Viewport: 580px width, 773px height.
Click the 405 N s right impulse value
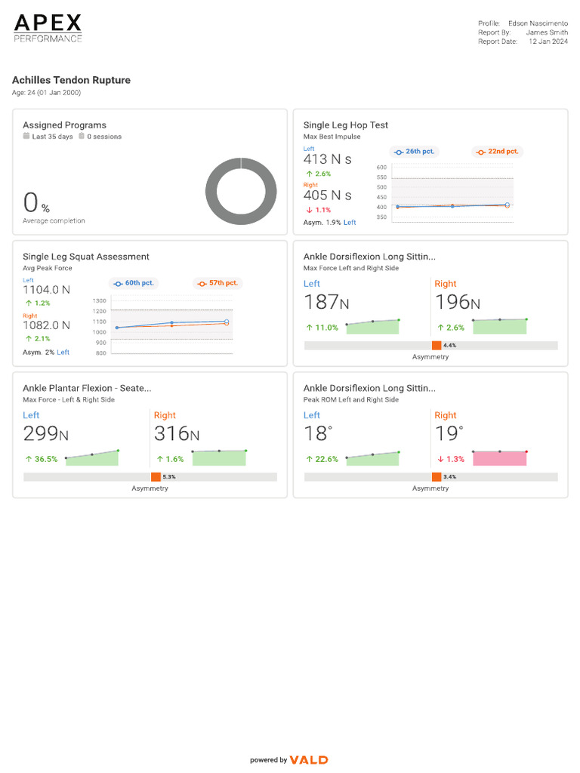tap(328, 196)
